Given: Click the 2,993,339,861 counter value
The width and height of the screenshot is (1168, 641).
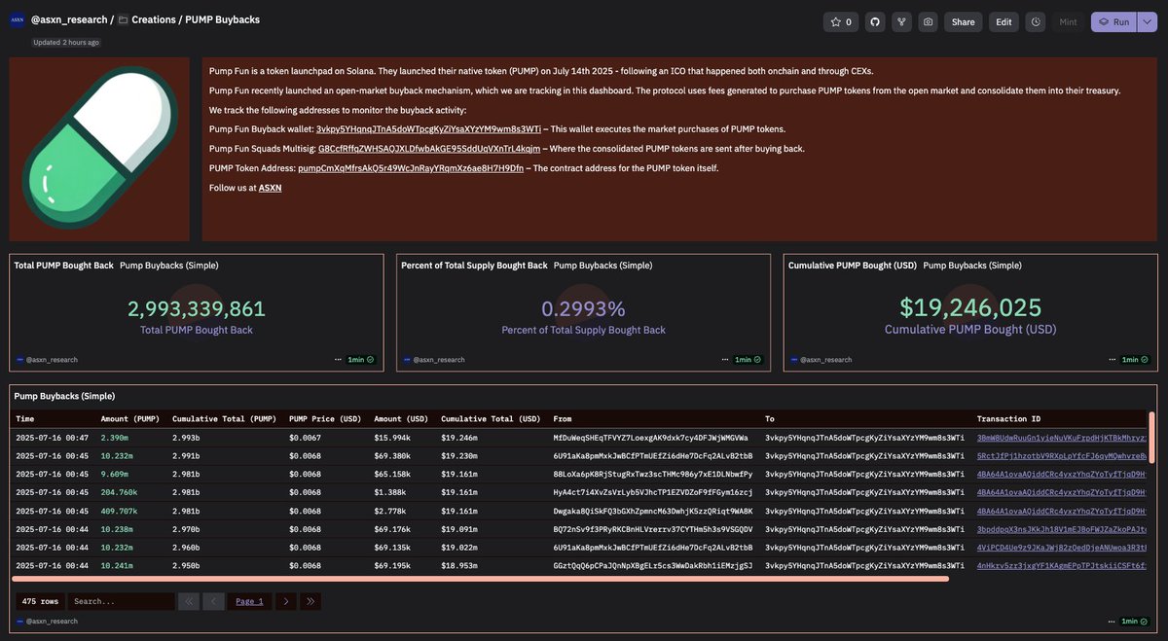Looking at the screenshot, I should [197, 309].
